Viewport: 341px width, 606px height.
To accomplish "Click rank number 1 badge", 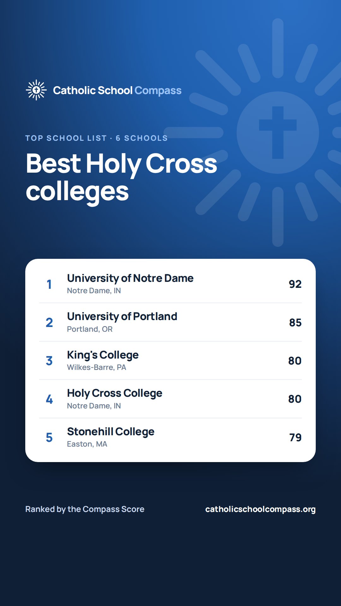I will [x=49, y=284].
